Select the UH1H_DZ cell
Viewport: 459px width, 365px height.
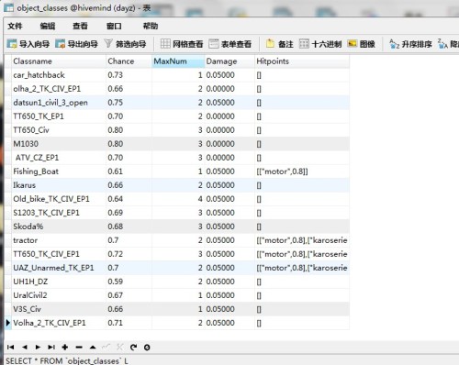[x=59, y=282]
